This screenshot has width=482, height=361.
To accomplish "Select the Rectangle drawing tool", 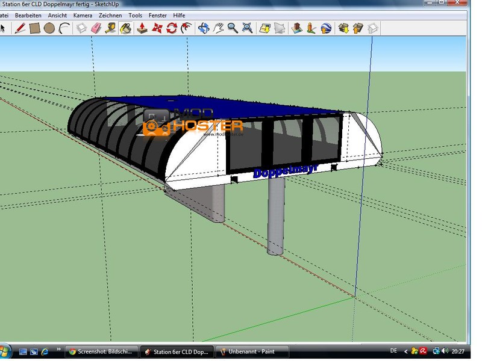I will click(x=35, y=28).
